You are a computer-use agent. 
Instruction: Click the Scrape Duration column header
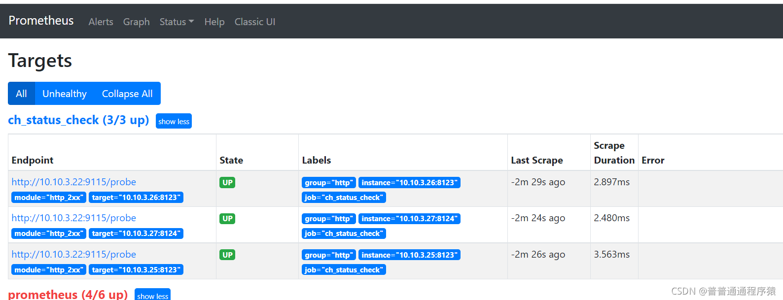(614, 153)
